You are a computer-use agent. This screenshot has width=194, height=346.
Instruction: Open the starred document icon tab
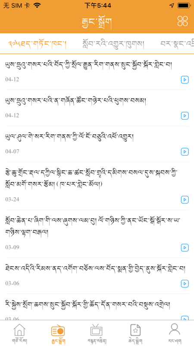(x=135, y=330)
